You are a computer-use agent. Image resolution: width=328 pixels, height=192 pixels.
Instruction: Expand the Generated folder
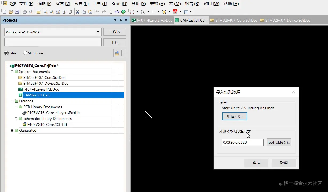12,130
